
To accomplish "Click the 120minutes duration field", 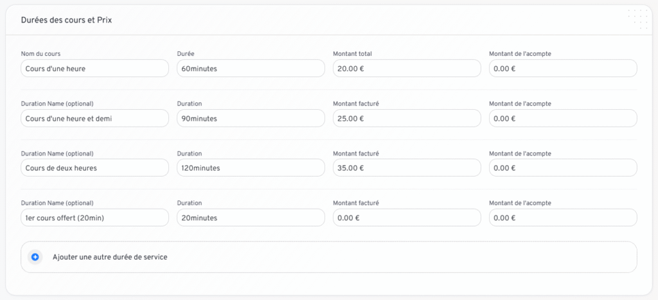I will tap(251, 168).
